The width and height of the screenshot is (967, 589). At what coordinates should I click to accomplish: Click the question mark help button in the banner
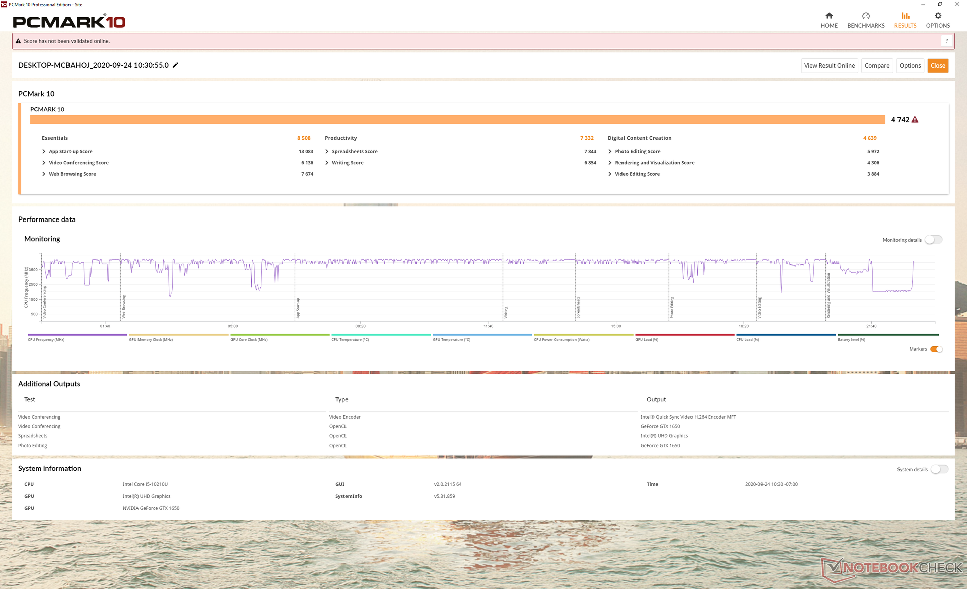947,41
